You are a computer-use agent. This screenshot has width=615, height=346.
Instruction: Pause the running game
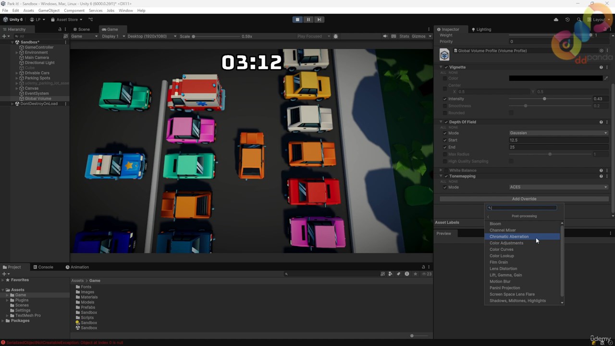coord(308,20)
